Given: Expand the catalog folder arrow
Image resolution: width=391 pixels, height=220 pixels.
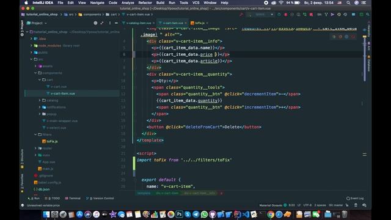Looking at the screenshot, I should 39,100.
